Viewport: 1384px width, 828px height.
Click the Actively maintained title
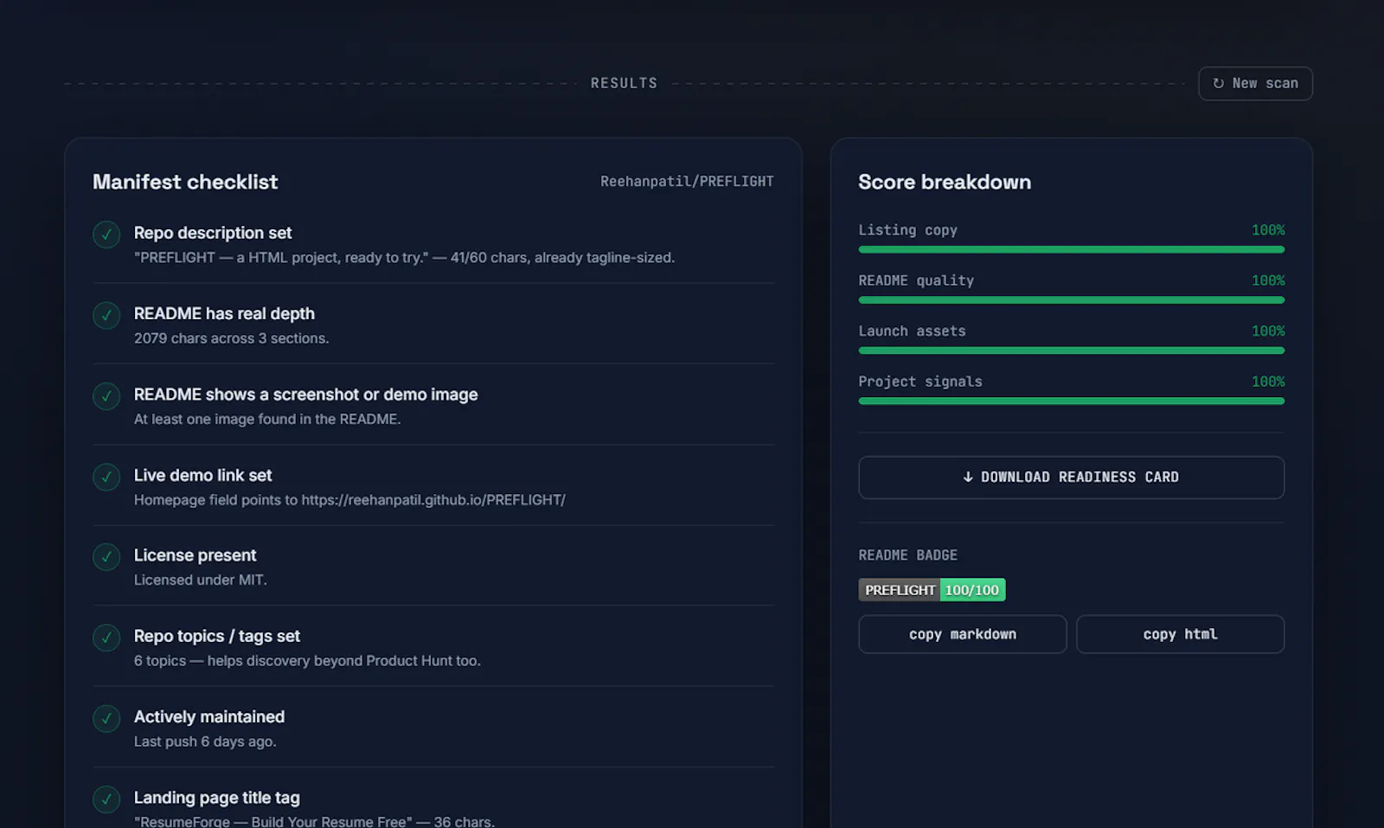[x=209, y=716]
